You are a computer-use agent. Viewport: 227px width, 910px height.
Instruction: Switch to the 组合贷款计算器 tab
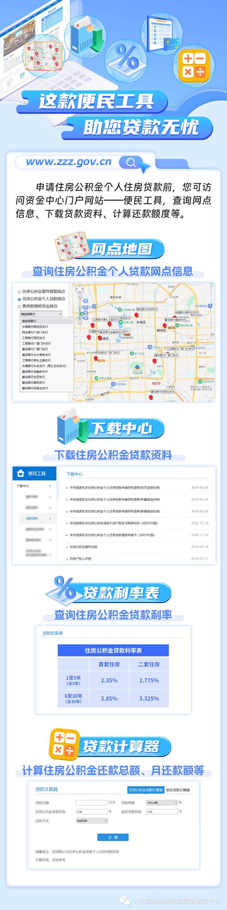[x=178, y=790]
